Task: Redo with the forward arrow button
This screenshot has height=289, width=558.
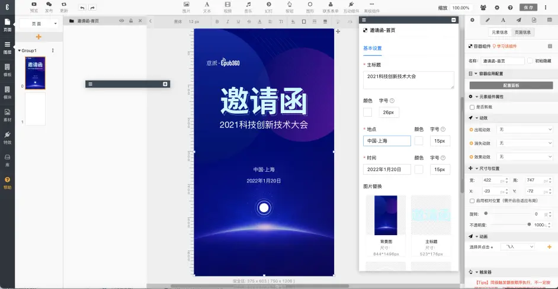Action: 92,8
